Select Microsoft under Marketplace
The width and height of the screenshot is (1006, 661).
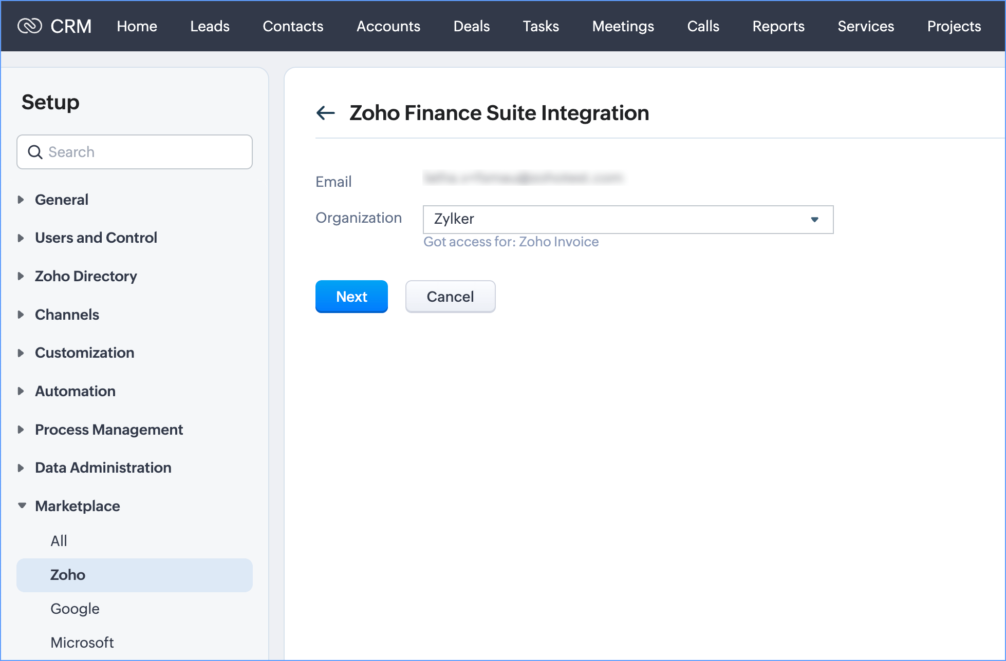[82, 643]
